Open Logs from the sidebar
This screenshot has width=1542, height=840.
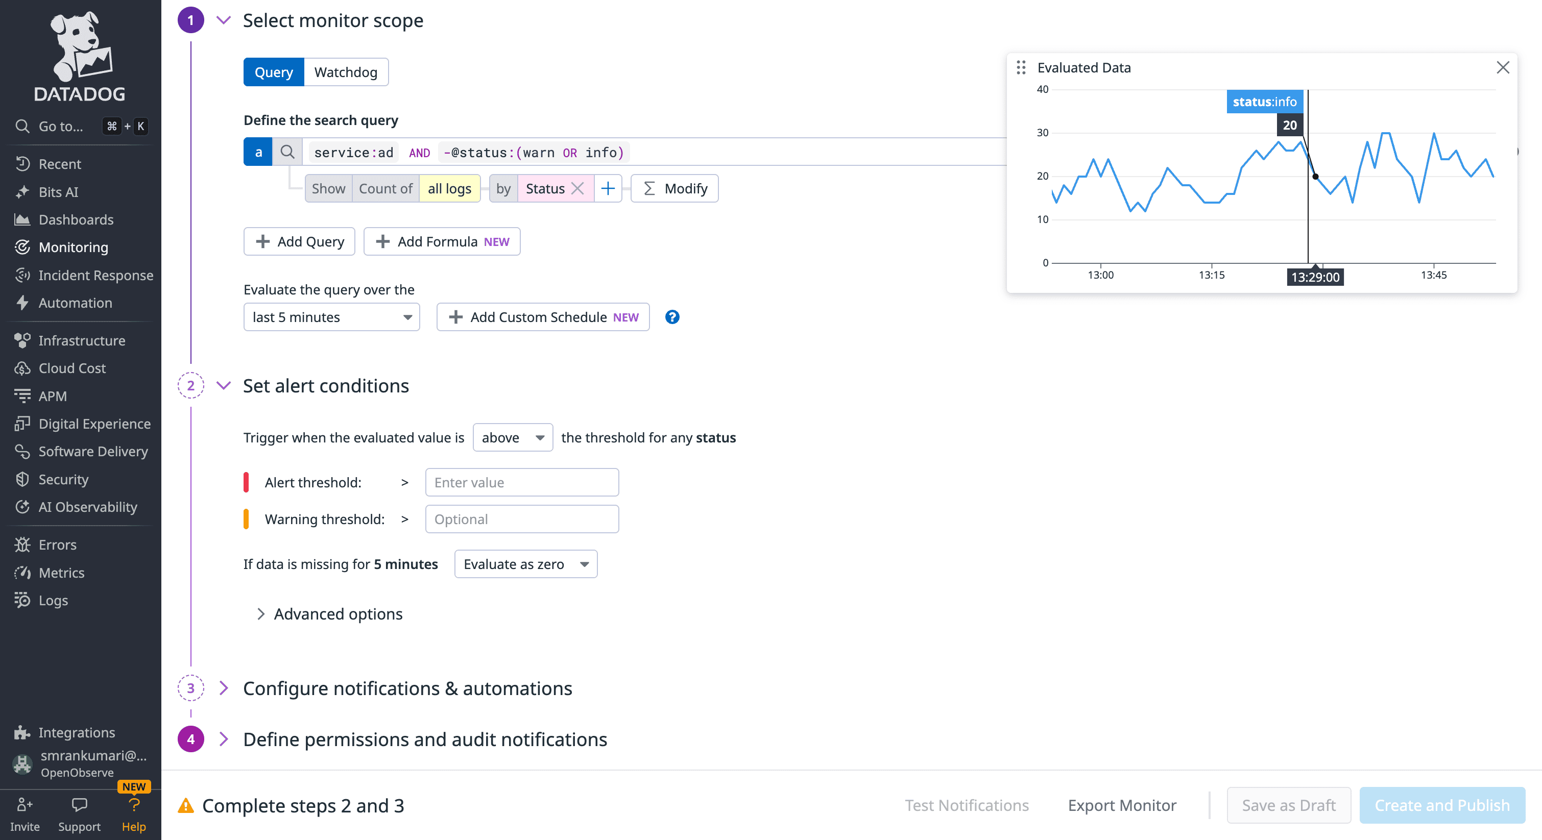53,600
